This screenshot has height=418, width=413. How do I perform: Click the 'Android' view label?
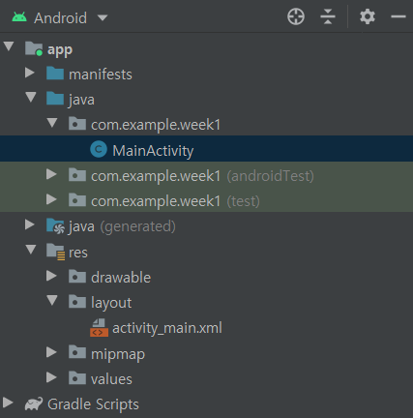click(x=61, y=18)
